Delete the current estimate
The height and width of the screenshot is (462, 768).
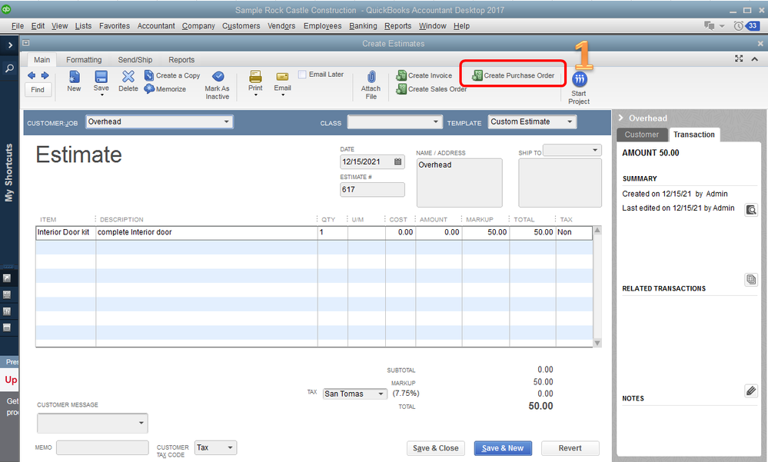coord(128,81)
